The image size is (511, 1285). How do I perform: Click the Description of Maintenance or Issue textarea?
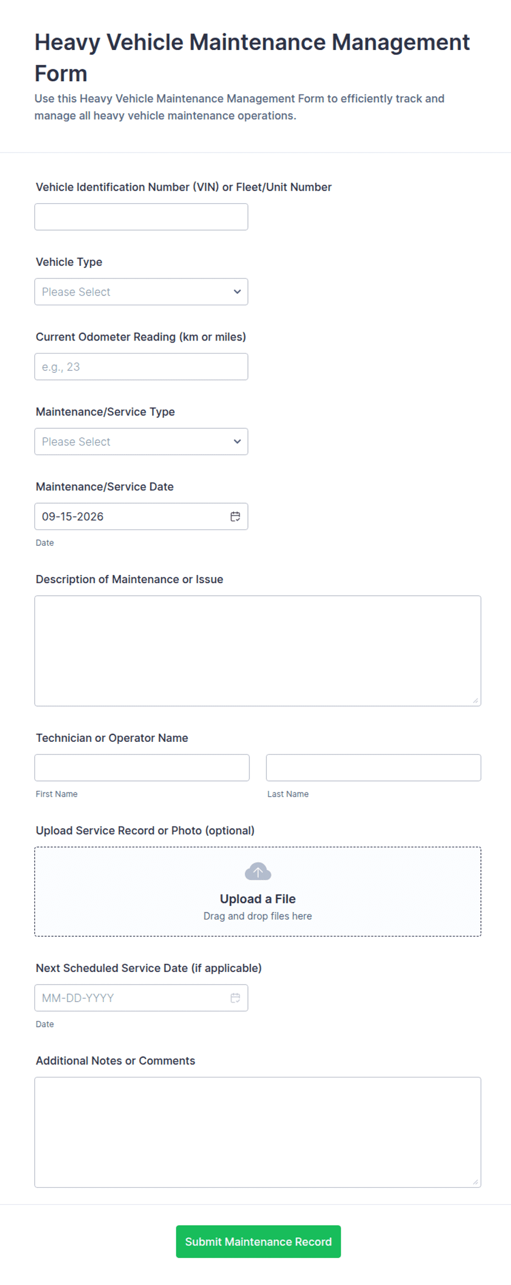tap(258, 651)
